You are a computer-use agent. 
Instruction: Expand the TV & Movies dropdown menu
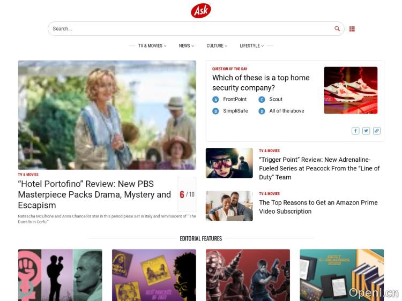point(152,46)
